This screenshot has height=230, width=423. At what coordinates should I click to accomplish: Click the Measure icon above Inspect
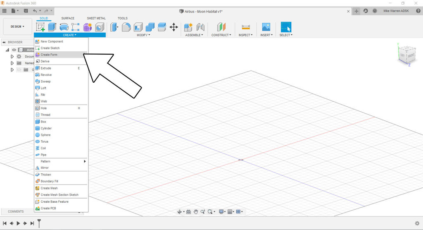(246, 27)
